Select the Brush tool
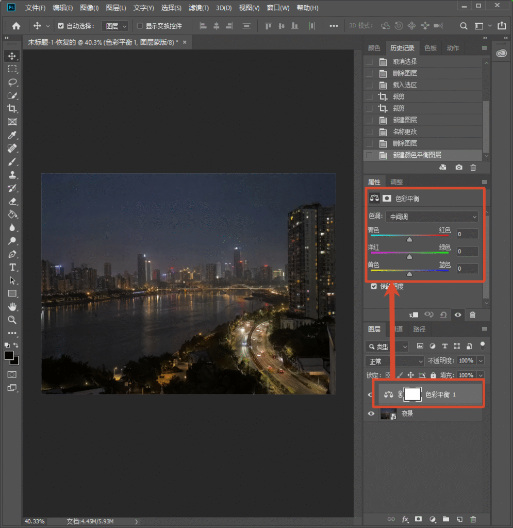The image size is (513, 528). pyautogui.click(x=12, y=162)
